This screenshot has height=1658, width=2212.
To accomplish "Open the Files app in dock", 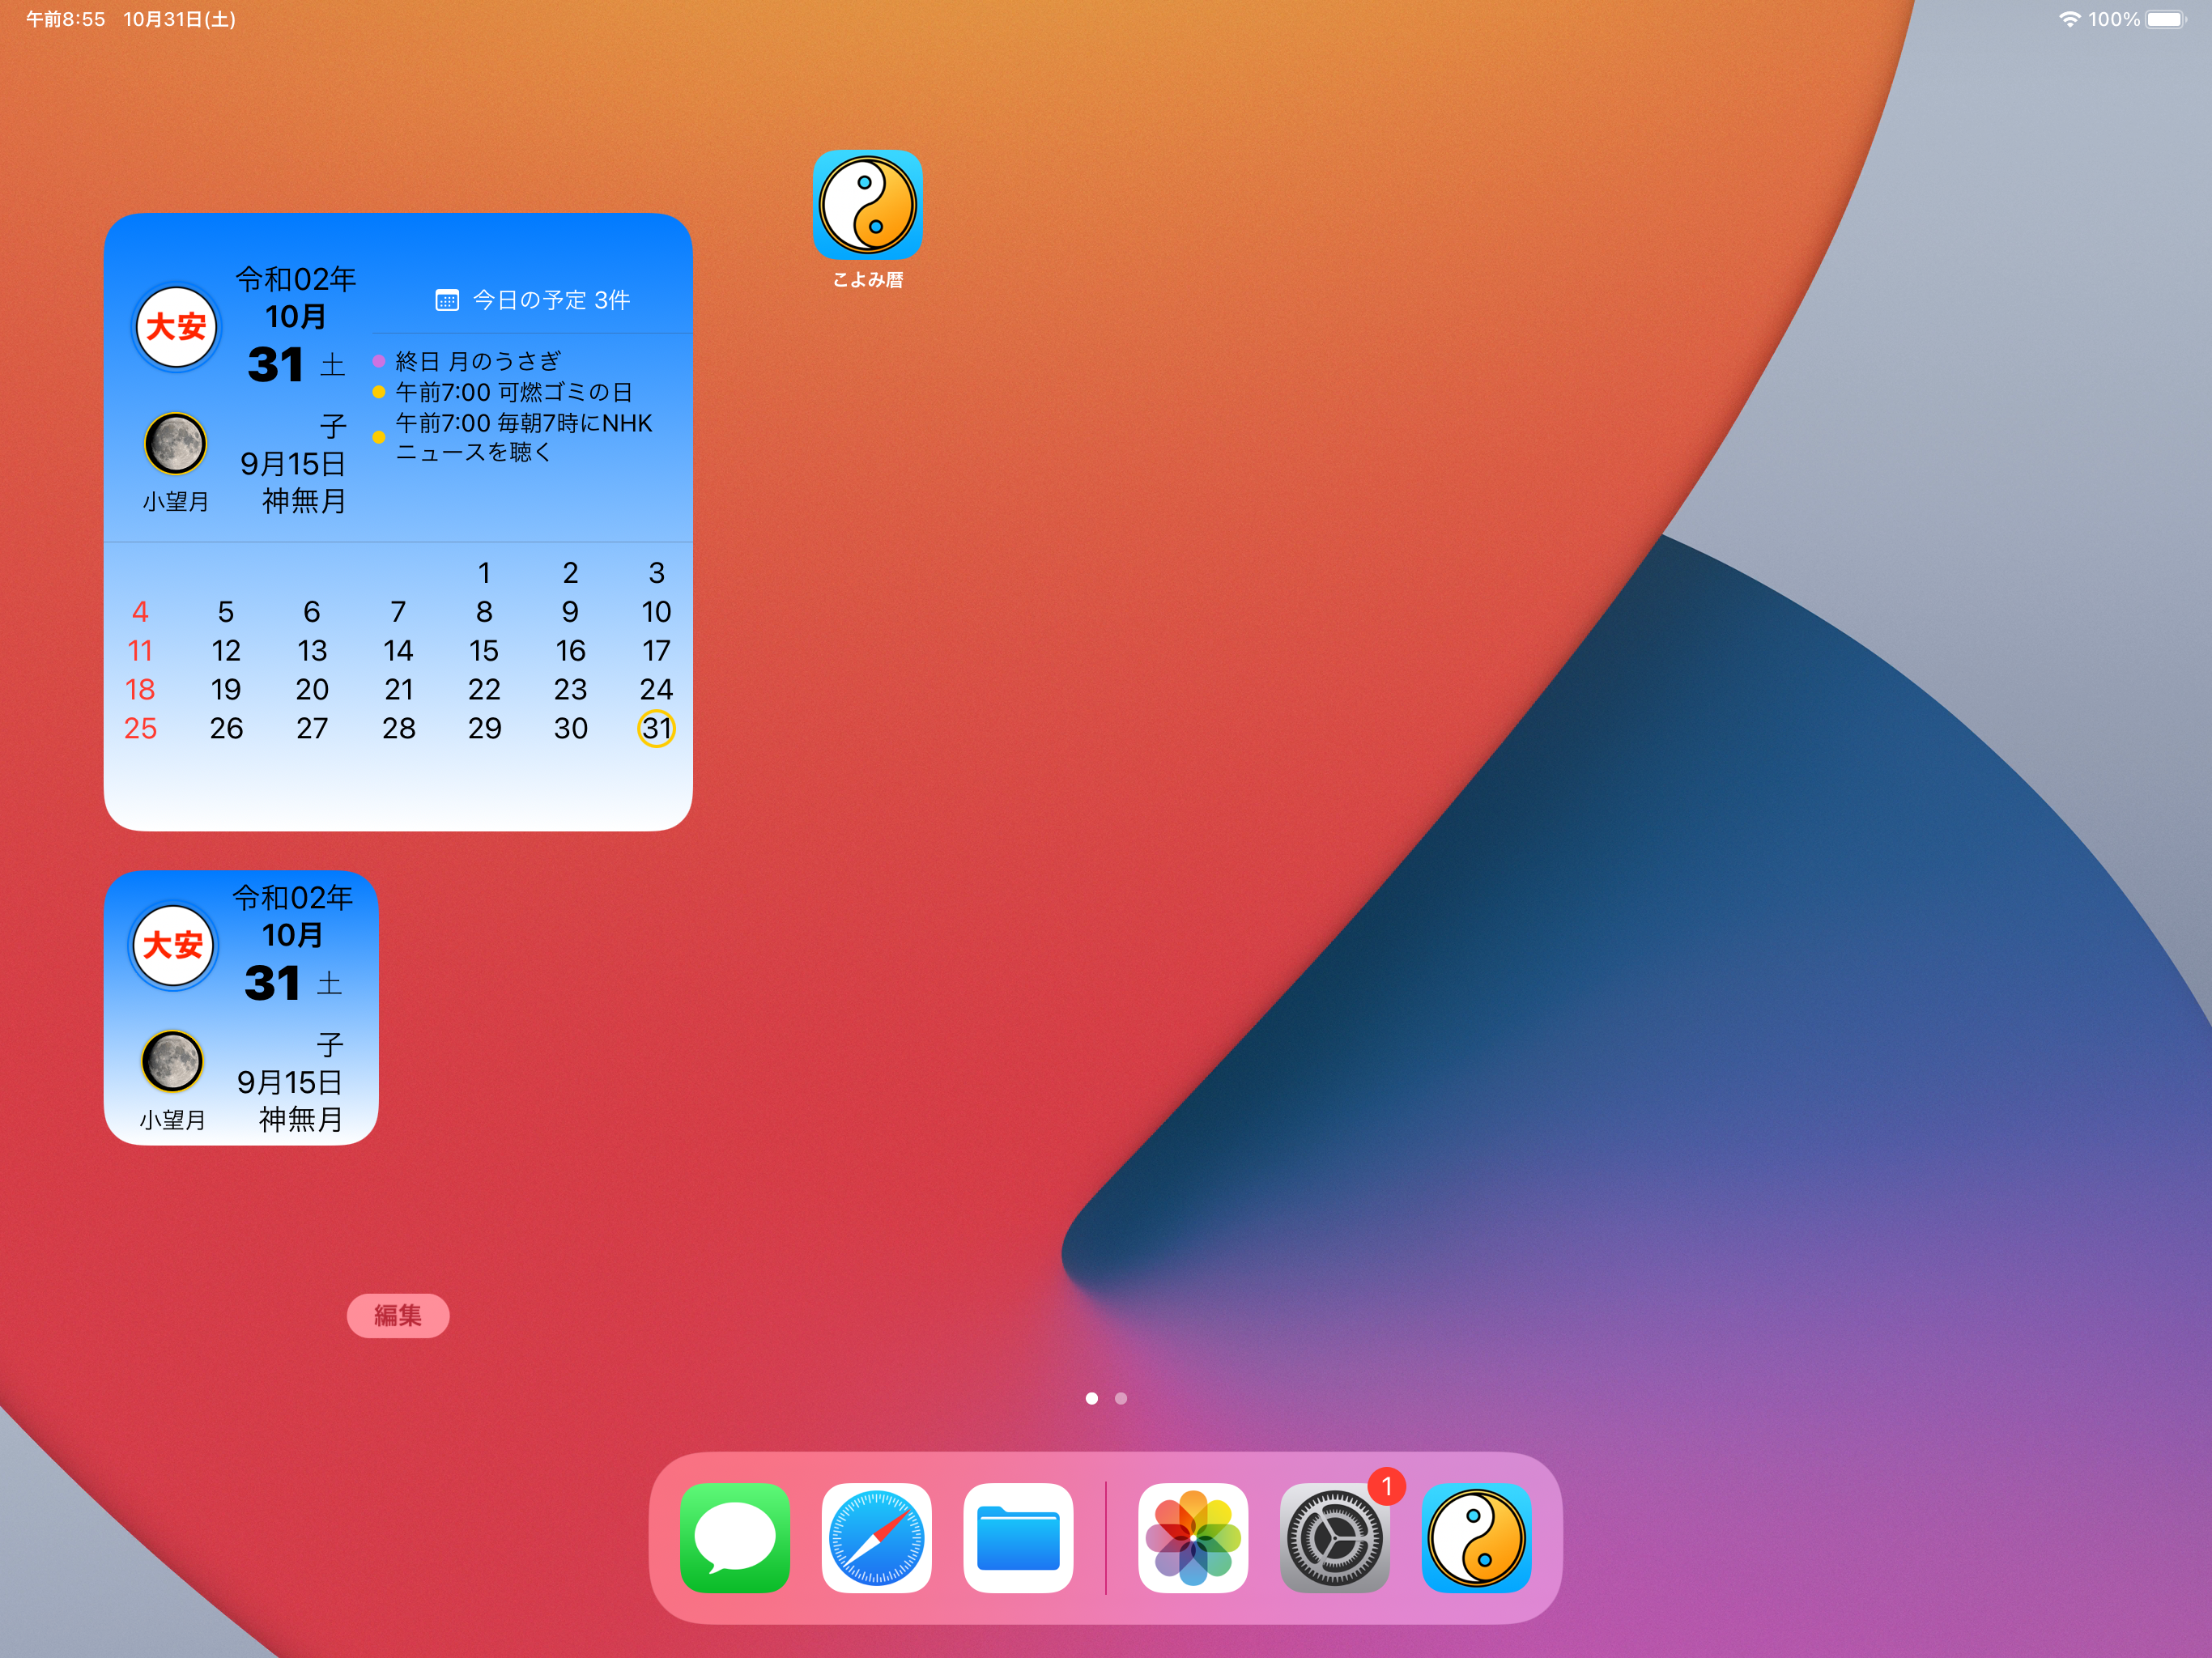I will pyautogui.click(x=1018, y=1537).
